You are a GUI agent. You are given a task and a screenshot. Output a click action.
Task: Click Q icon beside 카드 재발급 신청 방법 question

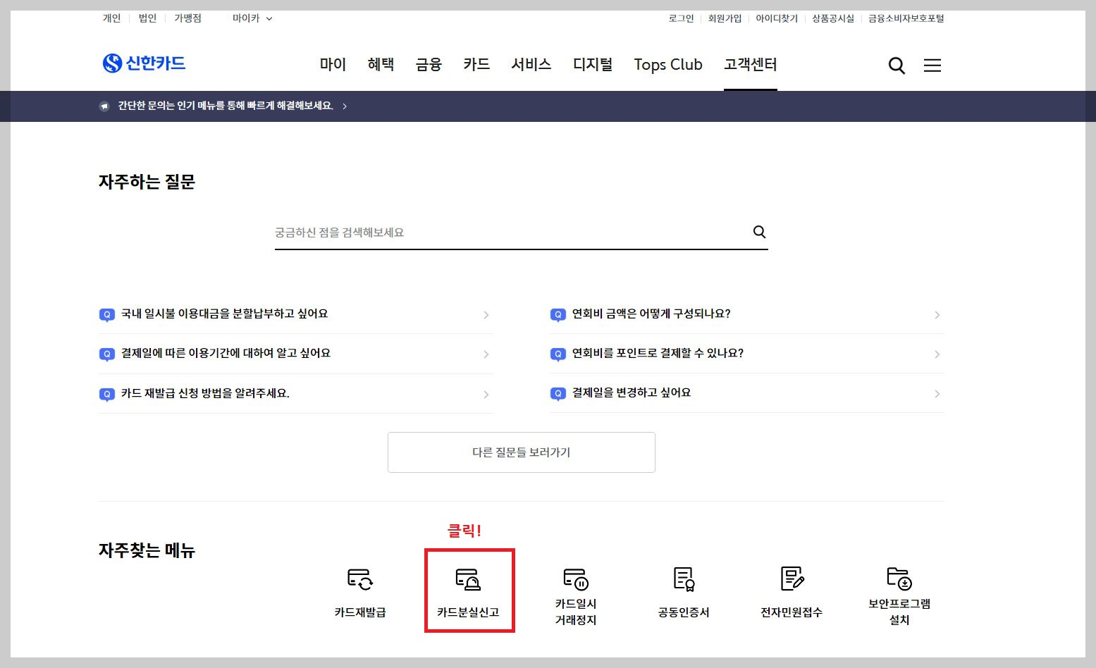coord(106,395)
